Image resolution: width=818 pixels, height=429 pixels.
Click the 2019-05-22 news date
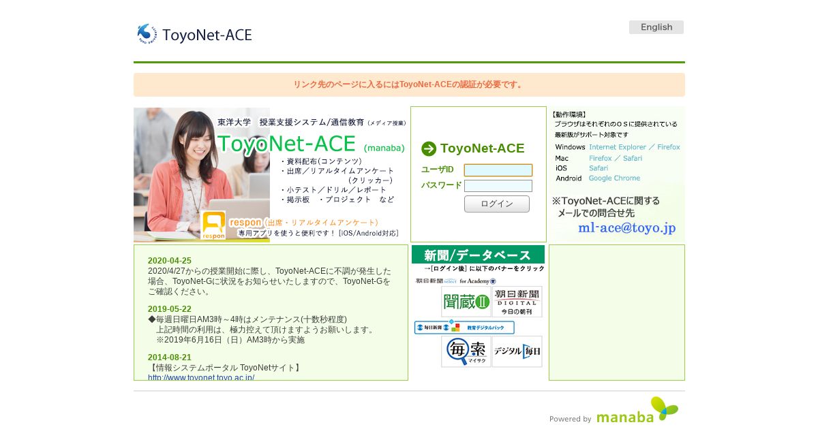click(x=170, y=309)
